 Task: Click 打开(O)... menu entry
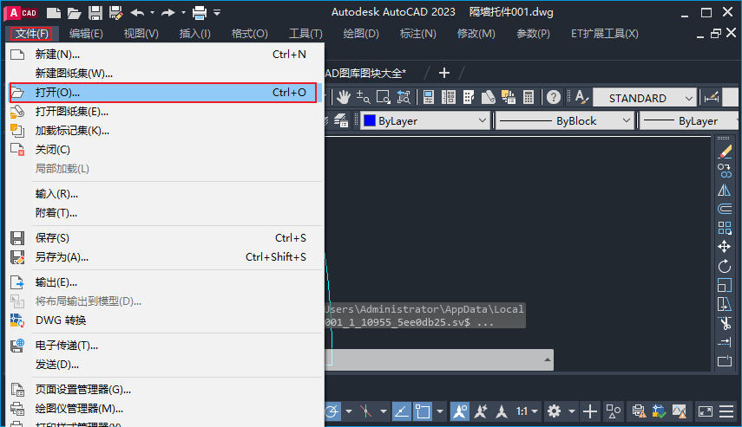(x=163, y=93)
